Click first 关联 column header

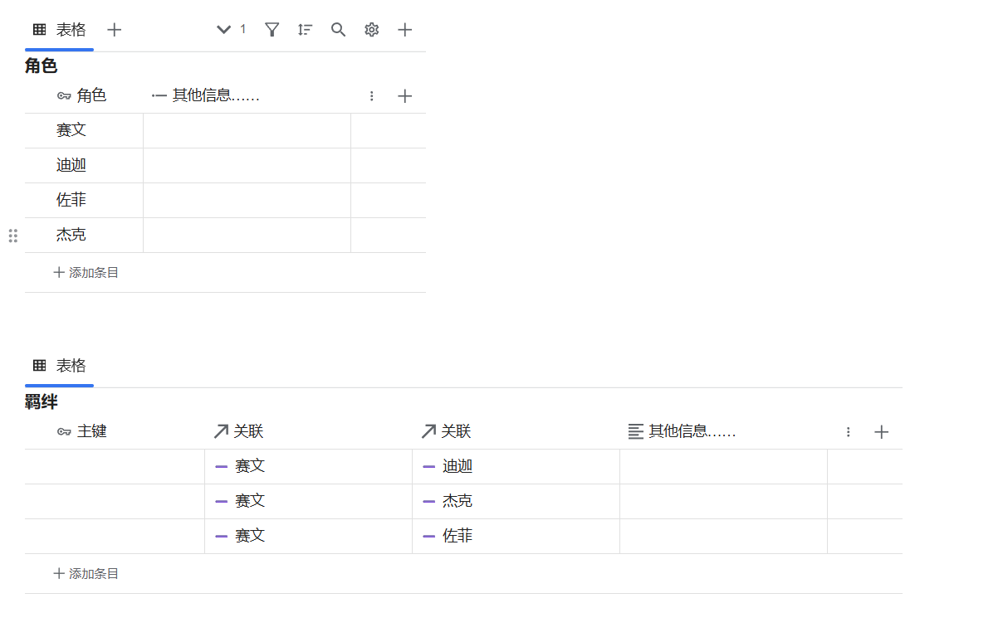(x=238, y=432)
